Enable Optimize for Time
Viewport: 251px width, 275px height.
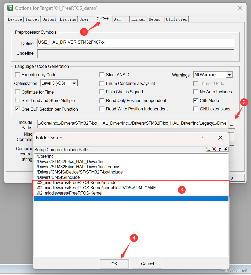[x=17, y=92]
